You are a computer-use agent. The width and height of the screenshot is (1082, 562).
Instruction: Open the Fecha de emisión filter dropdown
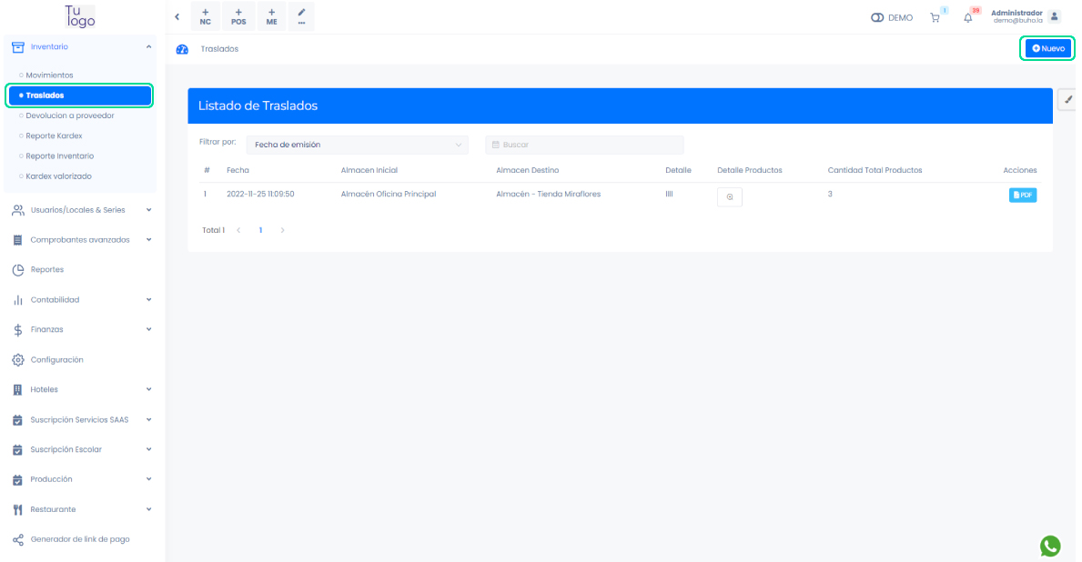357,145
